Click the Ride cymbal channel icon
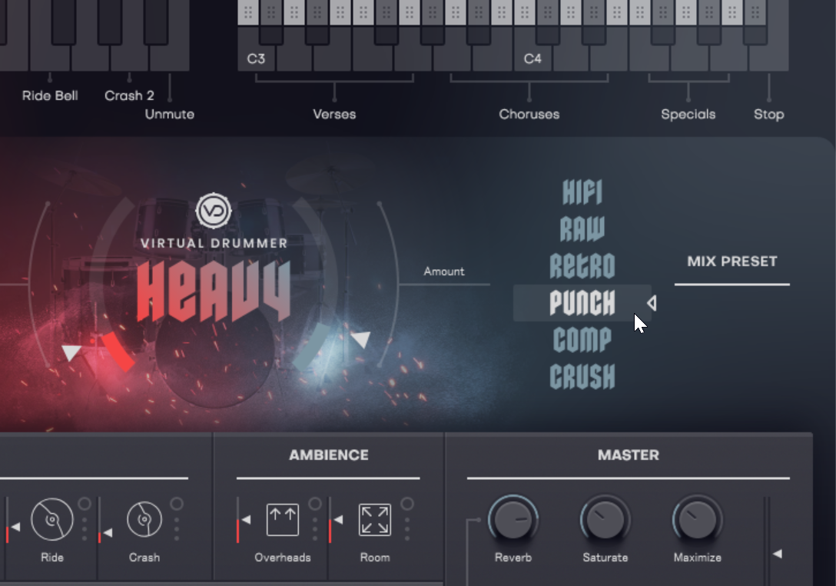836x586 pixels. (x=51, y=519)
